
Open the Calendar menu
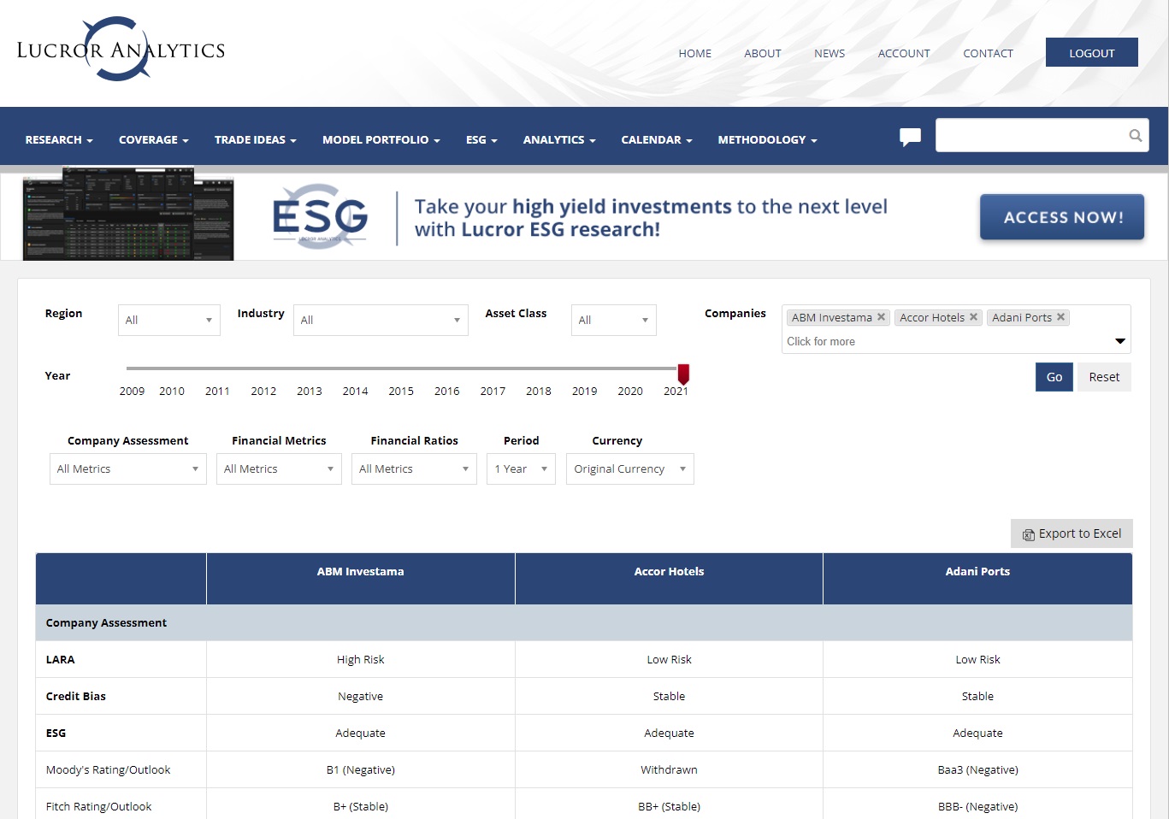point(657,139)
